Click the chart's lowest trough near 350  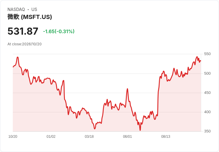pyautogui.click(x=140, y=130)
